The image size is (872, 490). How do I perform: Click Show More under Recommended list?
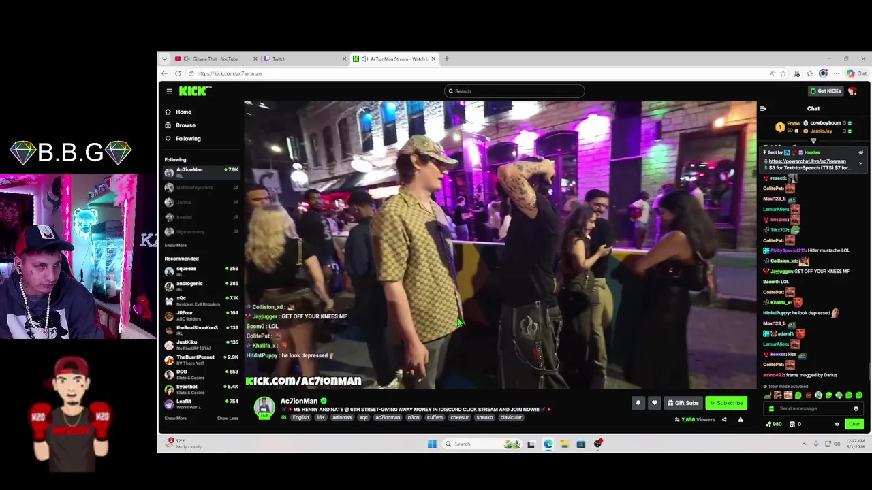point(175,419)
